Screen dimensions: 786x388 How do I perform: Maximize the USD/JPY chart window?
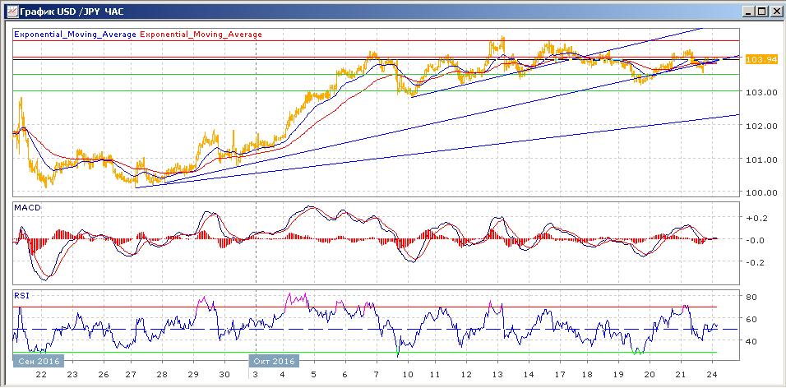coord(761,11)
